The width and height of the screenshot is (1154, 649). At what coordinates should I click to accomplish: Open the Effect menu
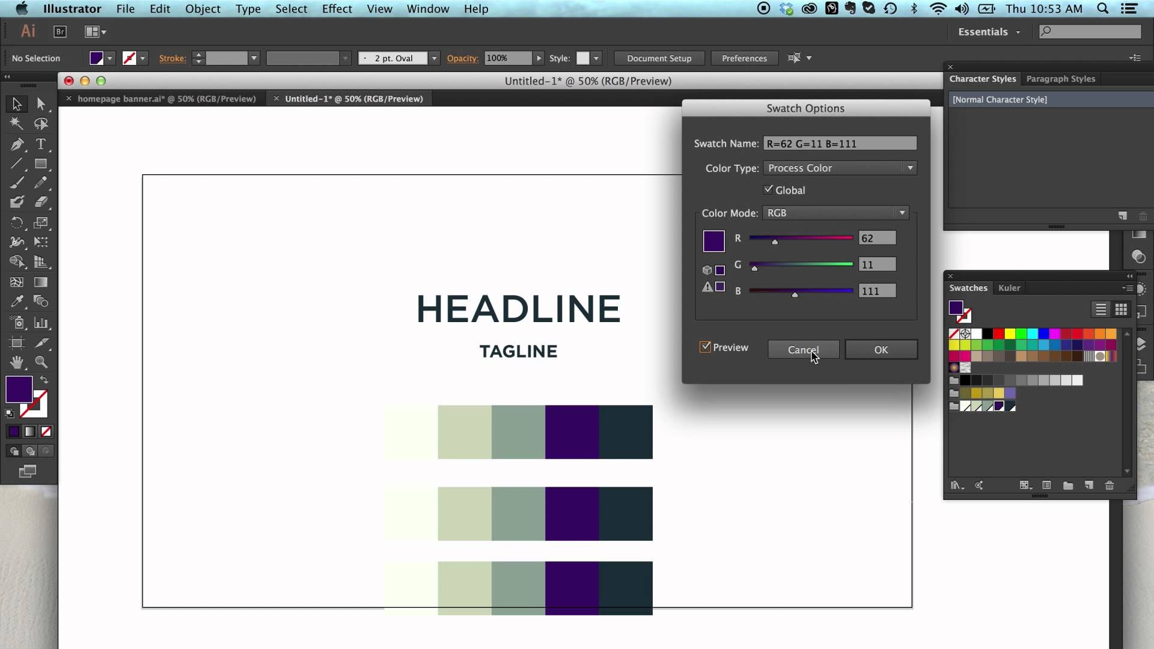337,9
